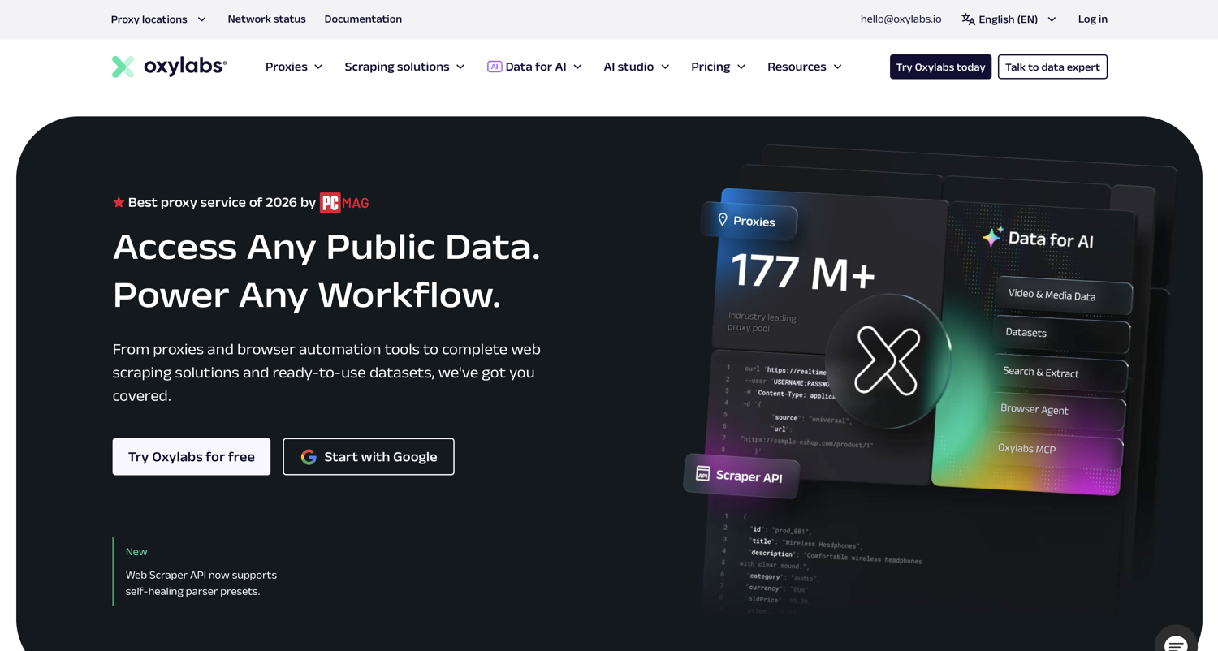Click the Access Any Public Data headline

tap(326, 247)
